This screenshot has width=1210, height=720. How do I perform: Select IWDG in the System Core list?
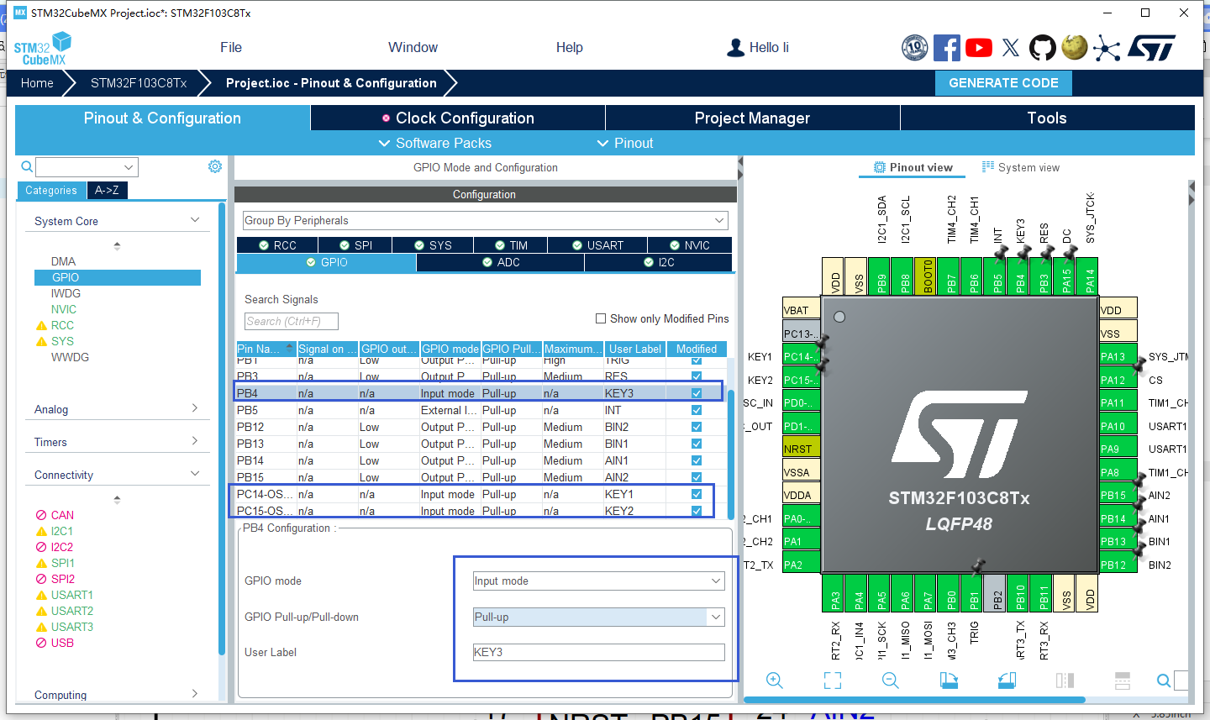tap(66, 293)
